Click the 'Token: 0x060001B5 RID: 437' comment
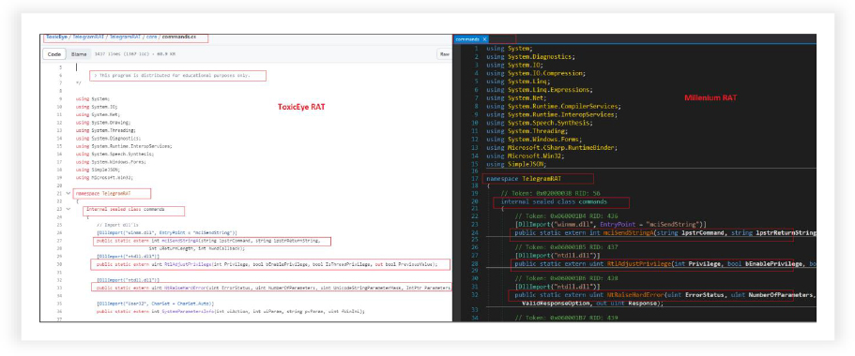Screen dimensions: 855x356 coord(568,247)
